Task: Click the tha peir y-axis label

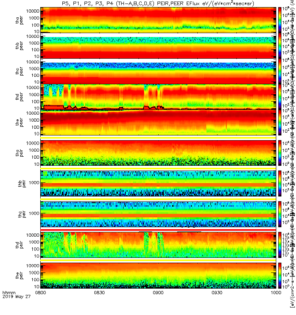Action: 19,153
